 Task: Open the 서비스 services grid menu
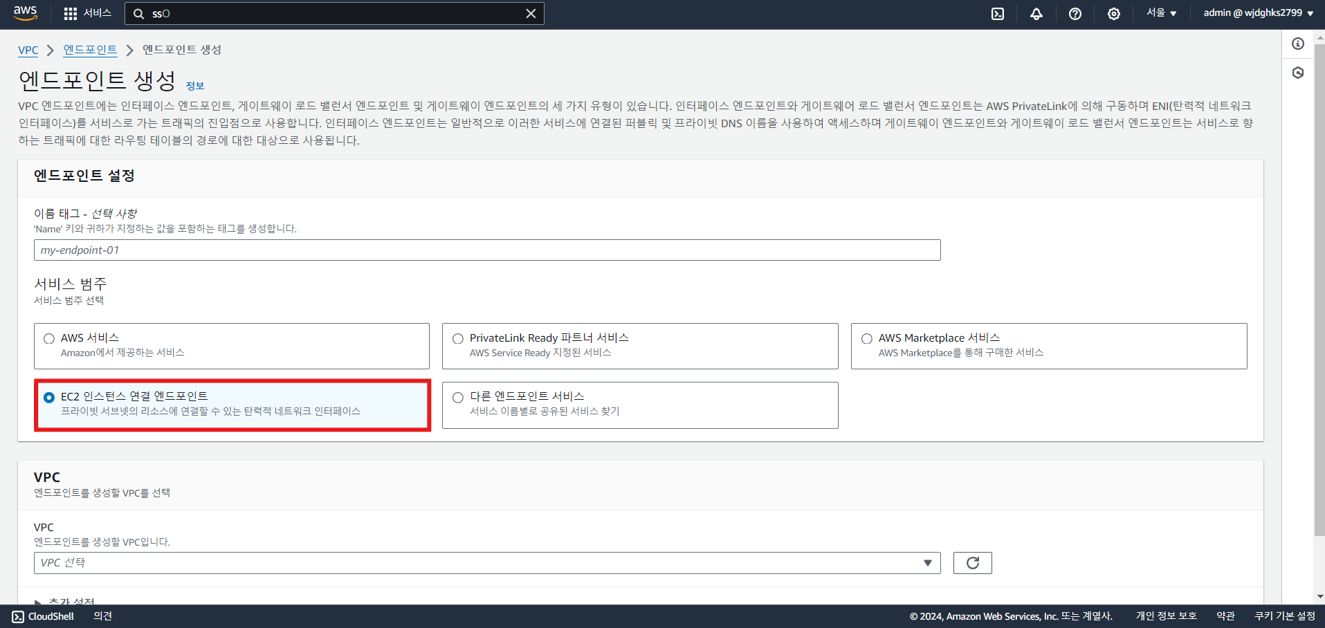pos(87,13)
